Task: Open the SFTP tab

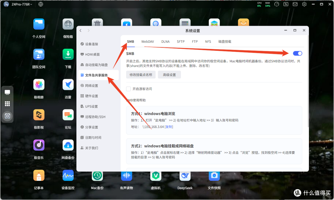Action: tap(181, 42)
